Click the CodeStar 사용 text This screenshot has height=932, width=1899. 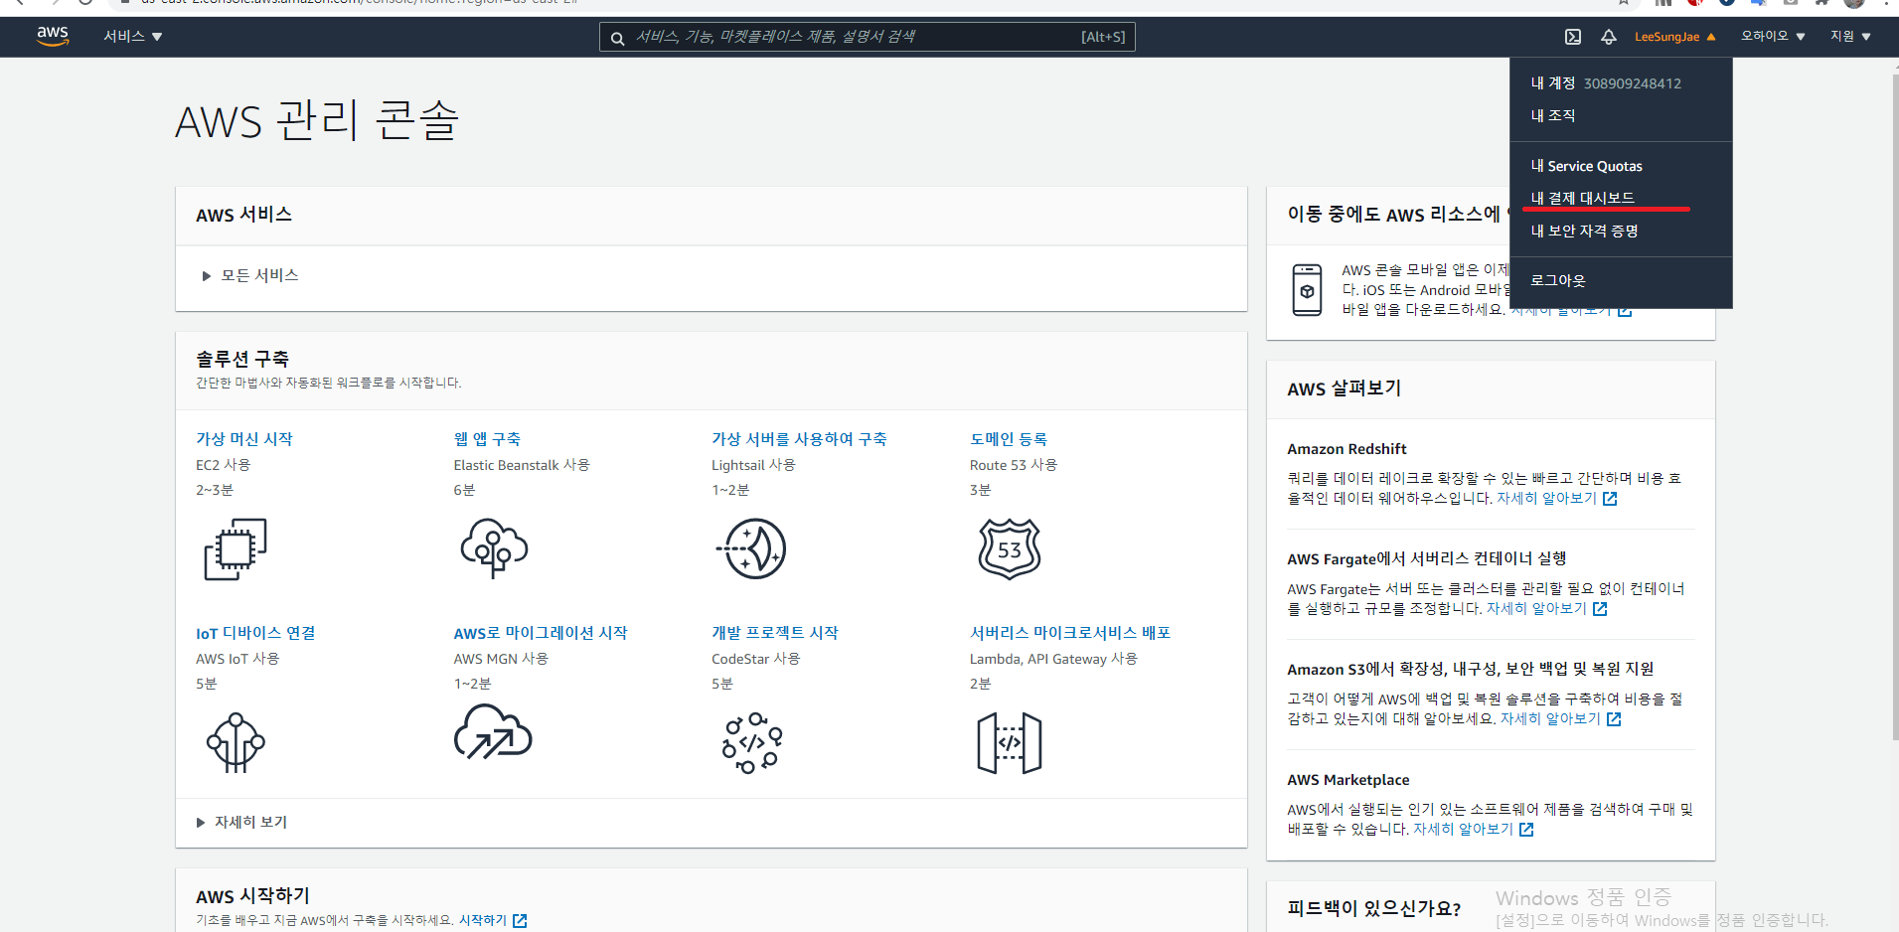[756, 659]
